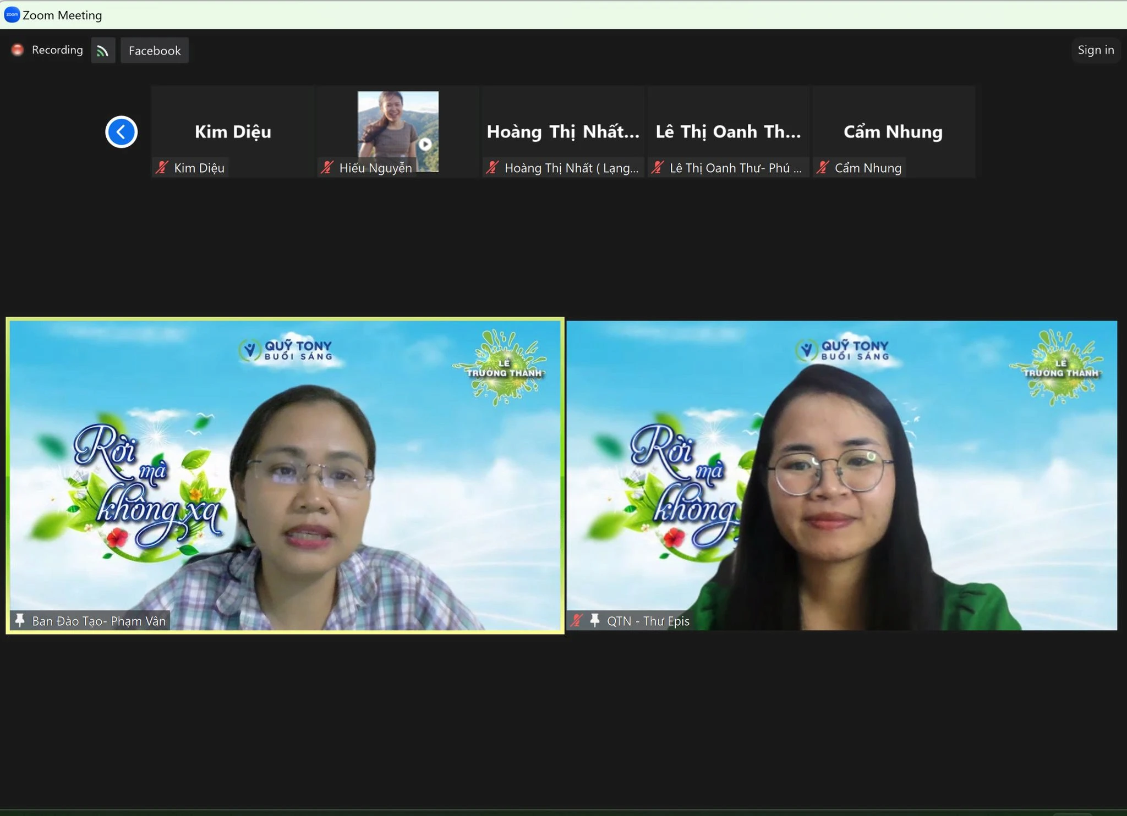Image resolution: width=1127 pixels, height=816 pixels.
Task: Go to previous participants page arrow
Action: pyautogui.click(x=121, y=132)
